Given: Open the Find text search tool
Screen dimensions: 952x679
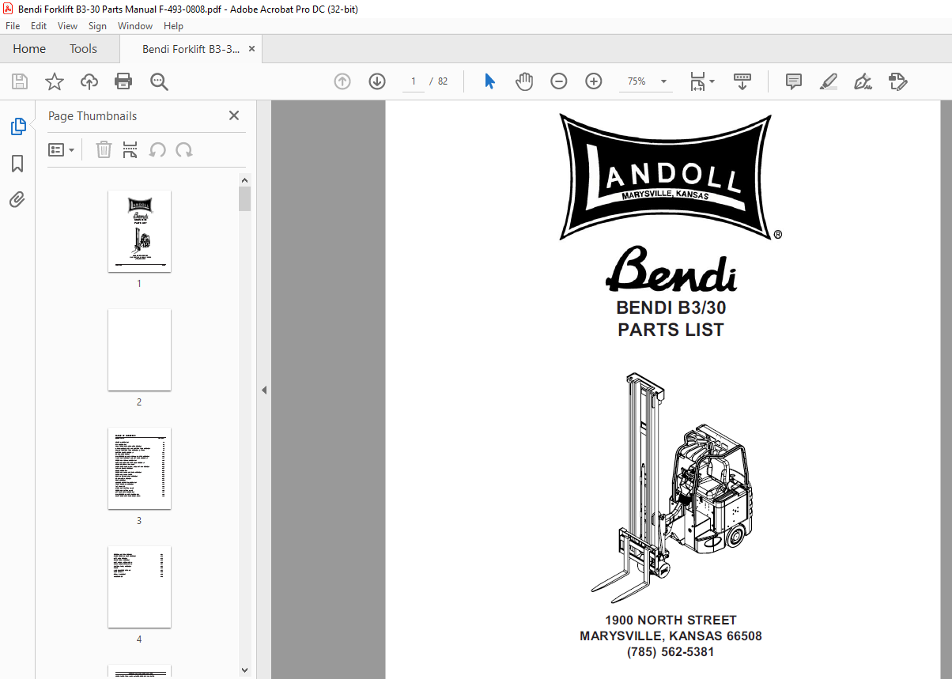Looking at the screenshot, I should point(159,81).
